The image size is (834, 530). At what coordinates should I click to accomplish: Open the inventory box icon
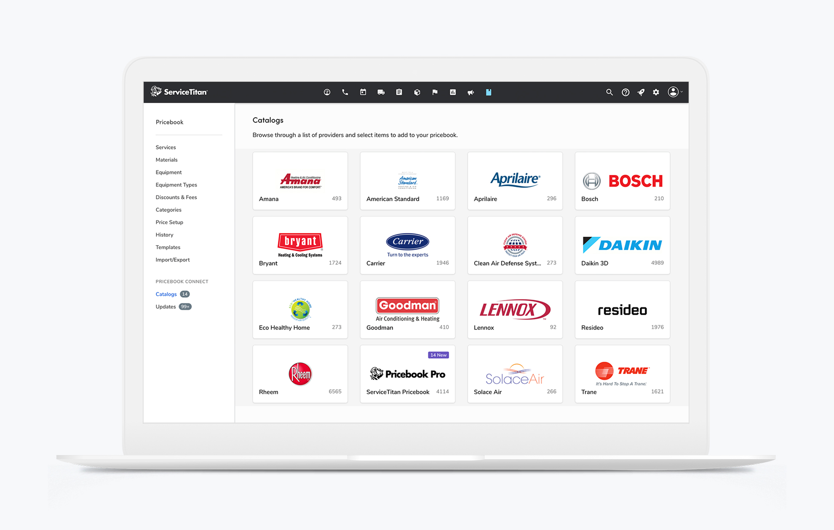(417, 92)
